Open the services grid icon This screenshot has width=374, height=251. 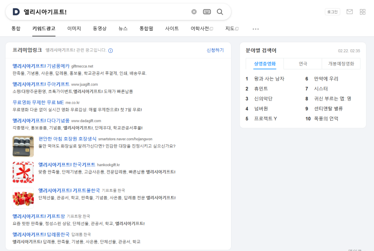[362, 12]
